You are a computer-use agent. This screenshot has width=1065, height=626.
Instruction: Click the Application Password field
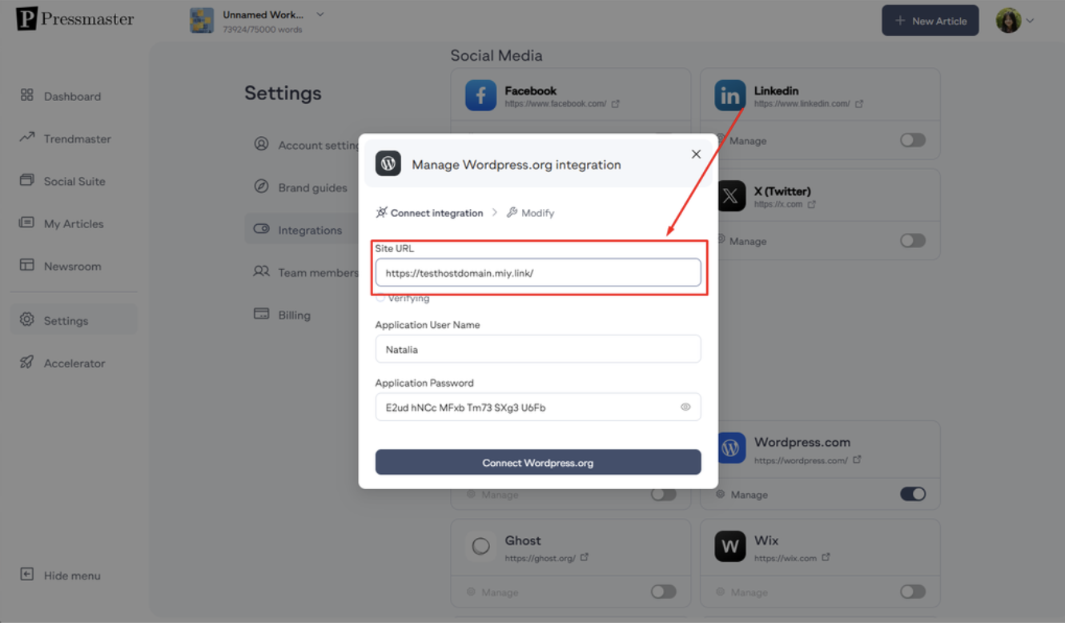click(538, 407)
